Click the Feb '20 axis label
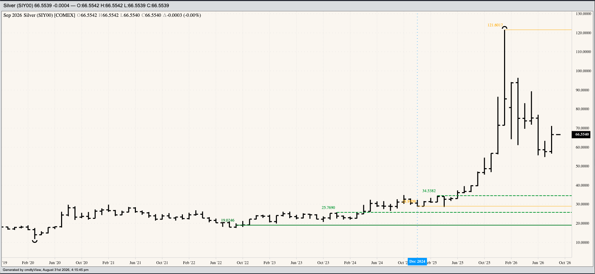This screenshot has height=274, width=595. [x=28, y=263]
